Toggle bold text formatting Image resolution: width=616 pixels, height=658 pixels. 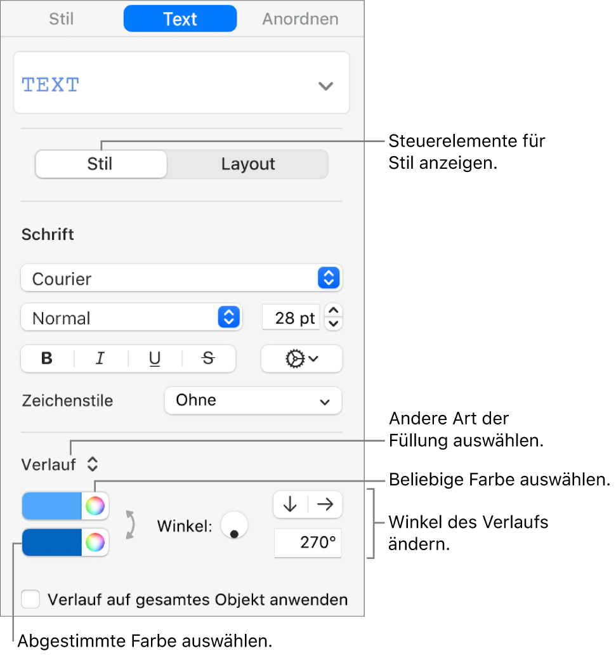coord(47,359)
